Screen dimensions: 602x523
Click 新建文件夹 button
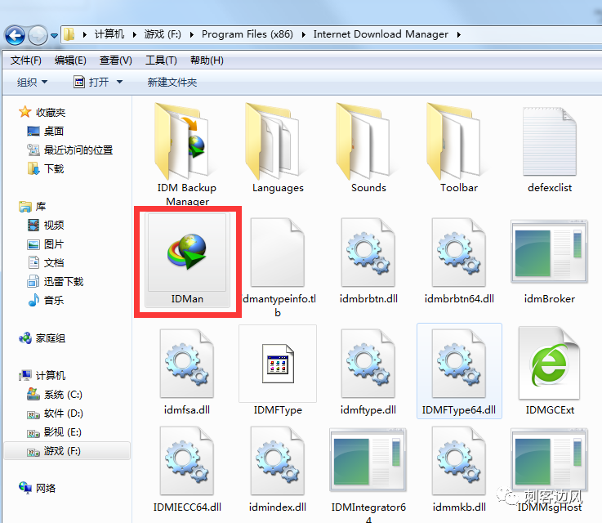tap(172, 83)
